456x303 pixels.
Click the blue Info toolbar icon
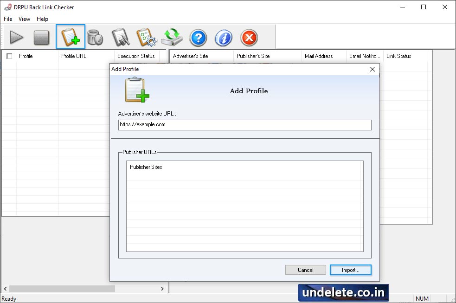[x=224, y=38]
